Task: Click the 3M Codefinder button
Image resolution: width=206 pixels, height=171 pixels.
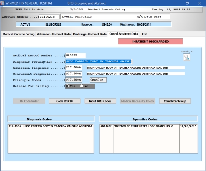Action: [x=29, y=101]
